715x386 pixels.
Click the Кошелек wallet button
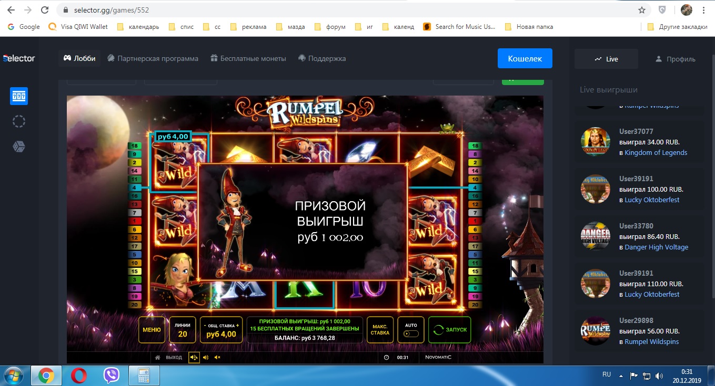click(525, 58)
